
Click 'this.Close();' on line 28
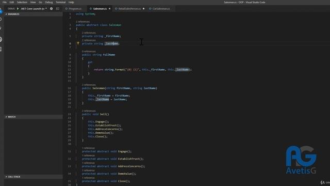(x=97, y=136)
